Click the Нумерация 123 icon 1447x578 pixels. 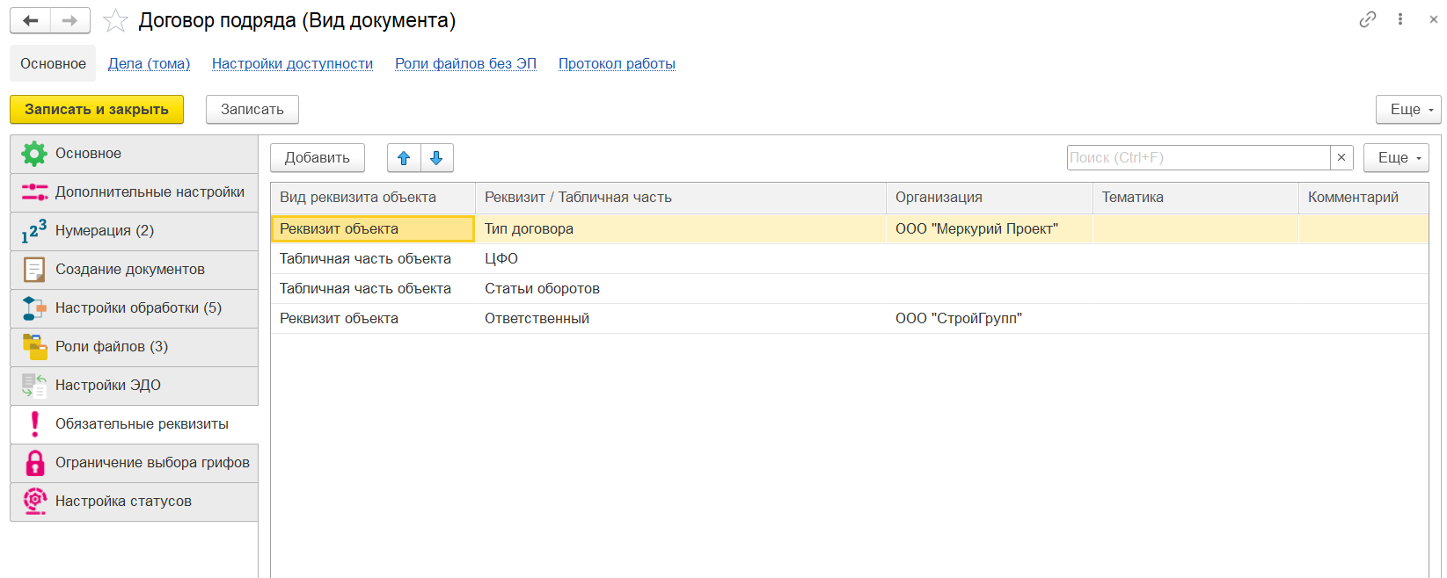34,231
